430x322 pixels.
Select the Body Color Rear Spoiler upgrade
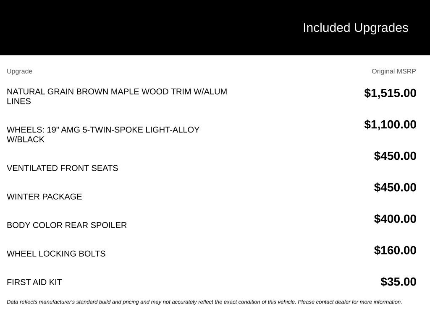point(67,225)
